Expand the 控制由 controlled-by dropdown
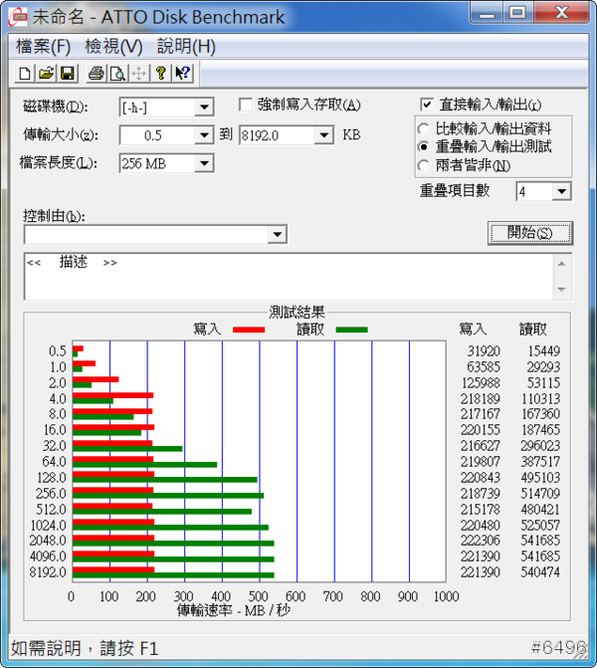597x668 pixels. point(278,234)
